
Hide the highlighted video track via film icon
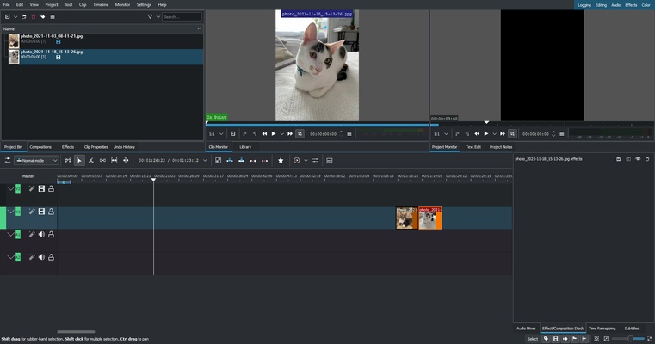[41, 212]
